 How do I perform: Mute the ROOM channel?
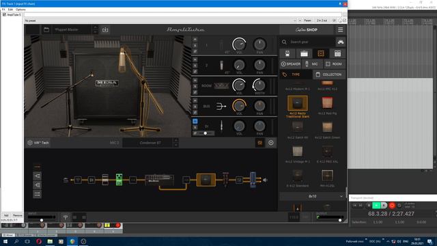[x=195, y=81]
